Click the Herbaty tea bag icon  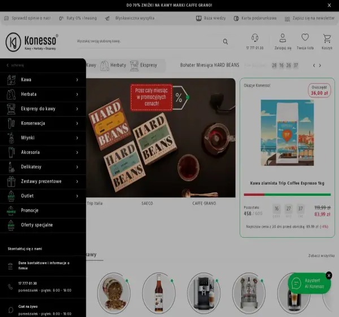point(105,66)
